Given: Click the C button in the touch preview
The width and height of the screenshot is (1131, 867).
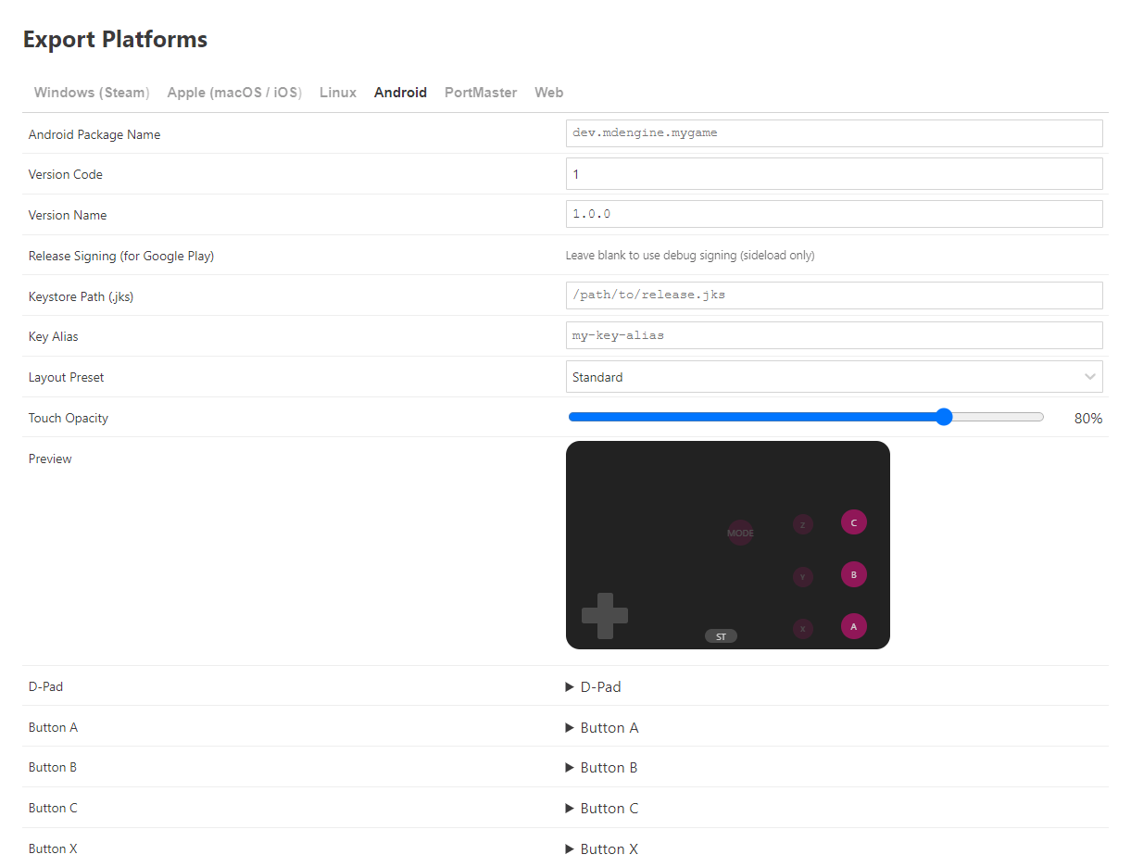Looking at the screenshot, I should click(x=853, y=523).
